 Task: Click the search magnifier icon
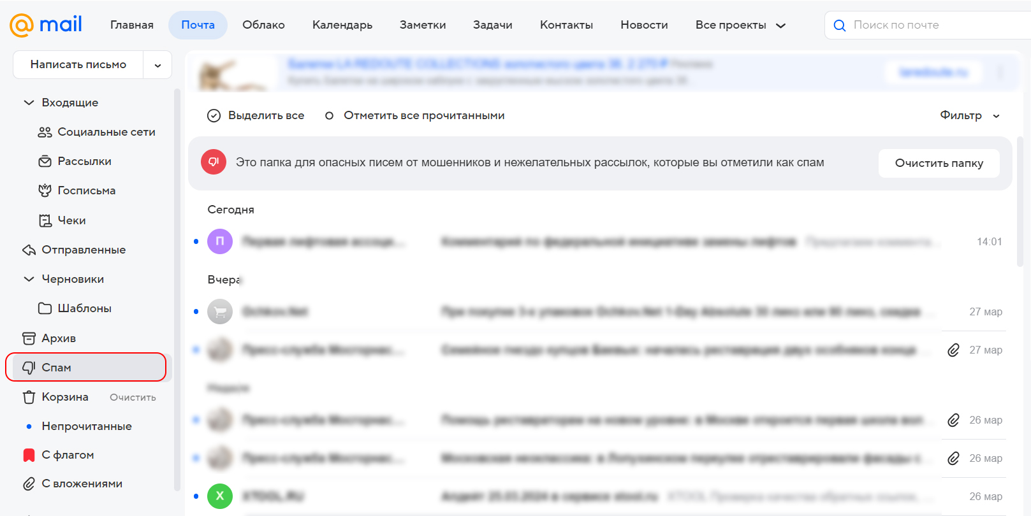point(840,25)
